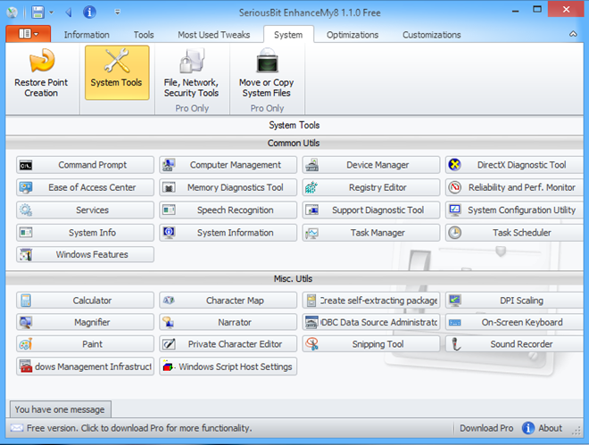
Task: Launch Paint
Action: [85, 343]
